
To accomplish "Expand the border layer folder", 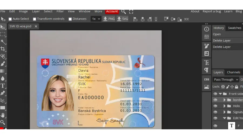I will click(x=224, y=100).
